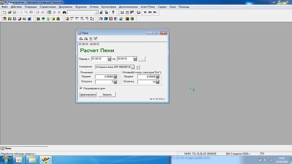Click the green arrow icon in second toolbar

[x=43, y=19]
